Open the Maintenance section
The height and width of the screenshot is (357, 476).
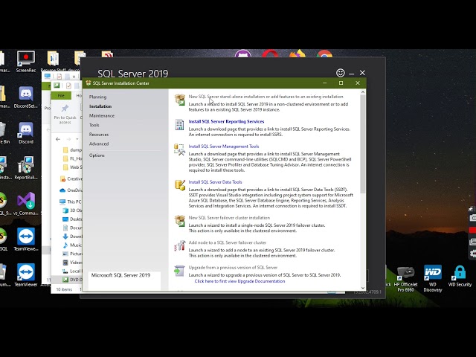point(102,116)
